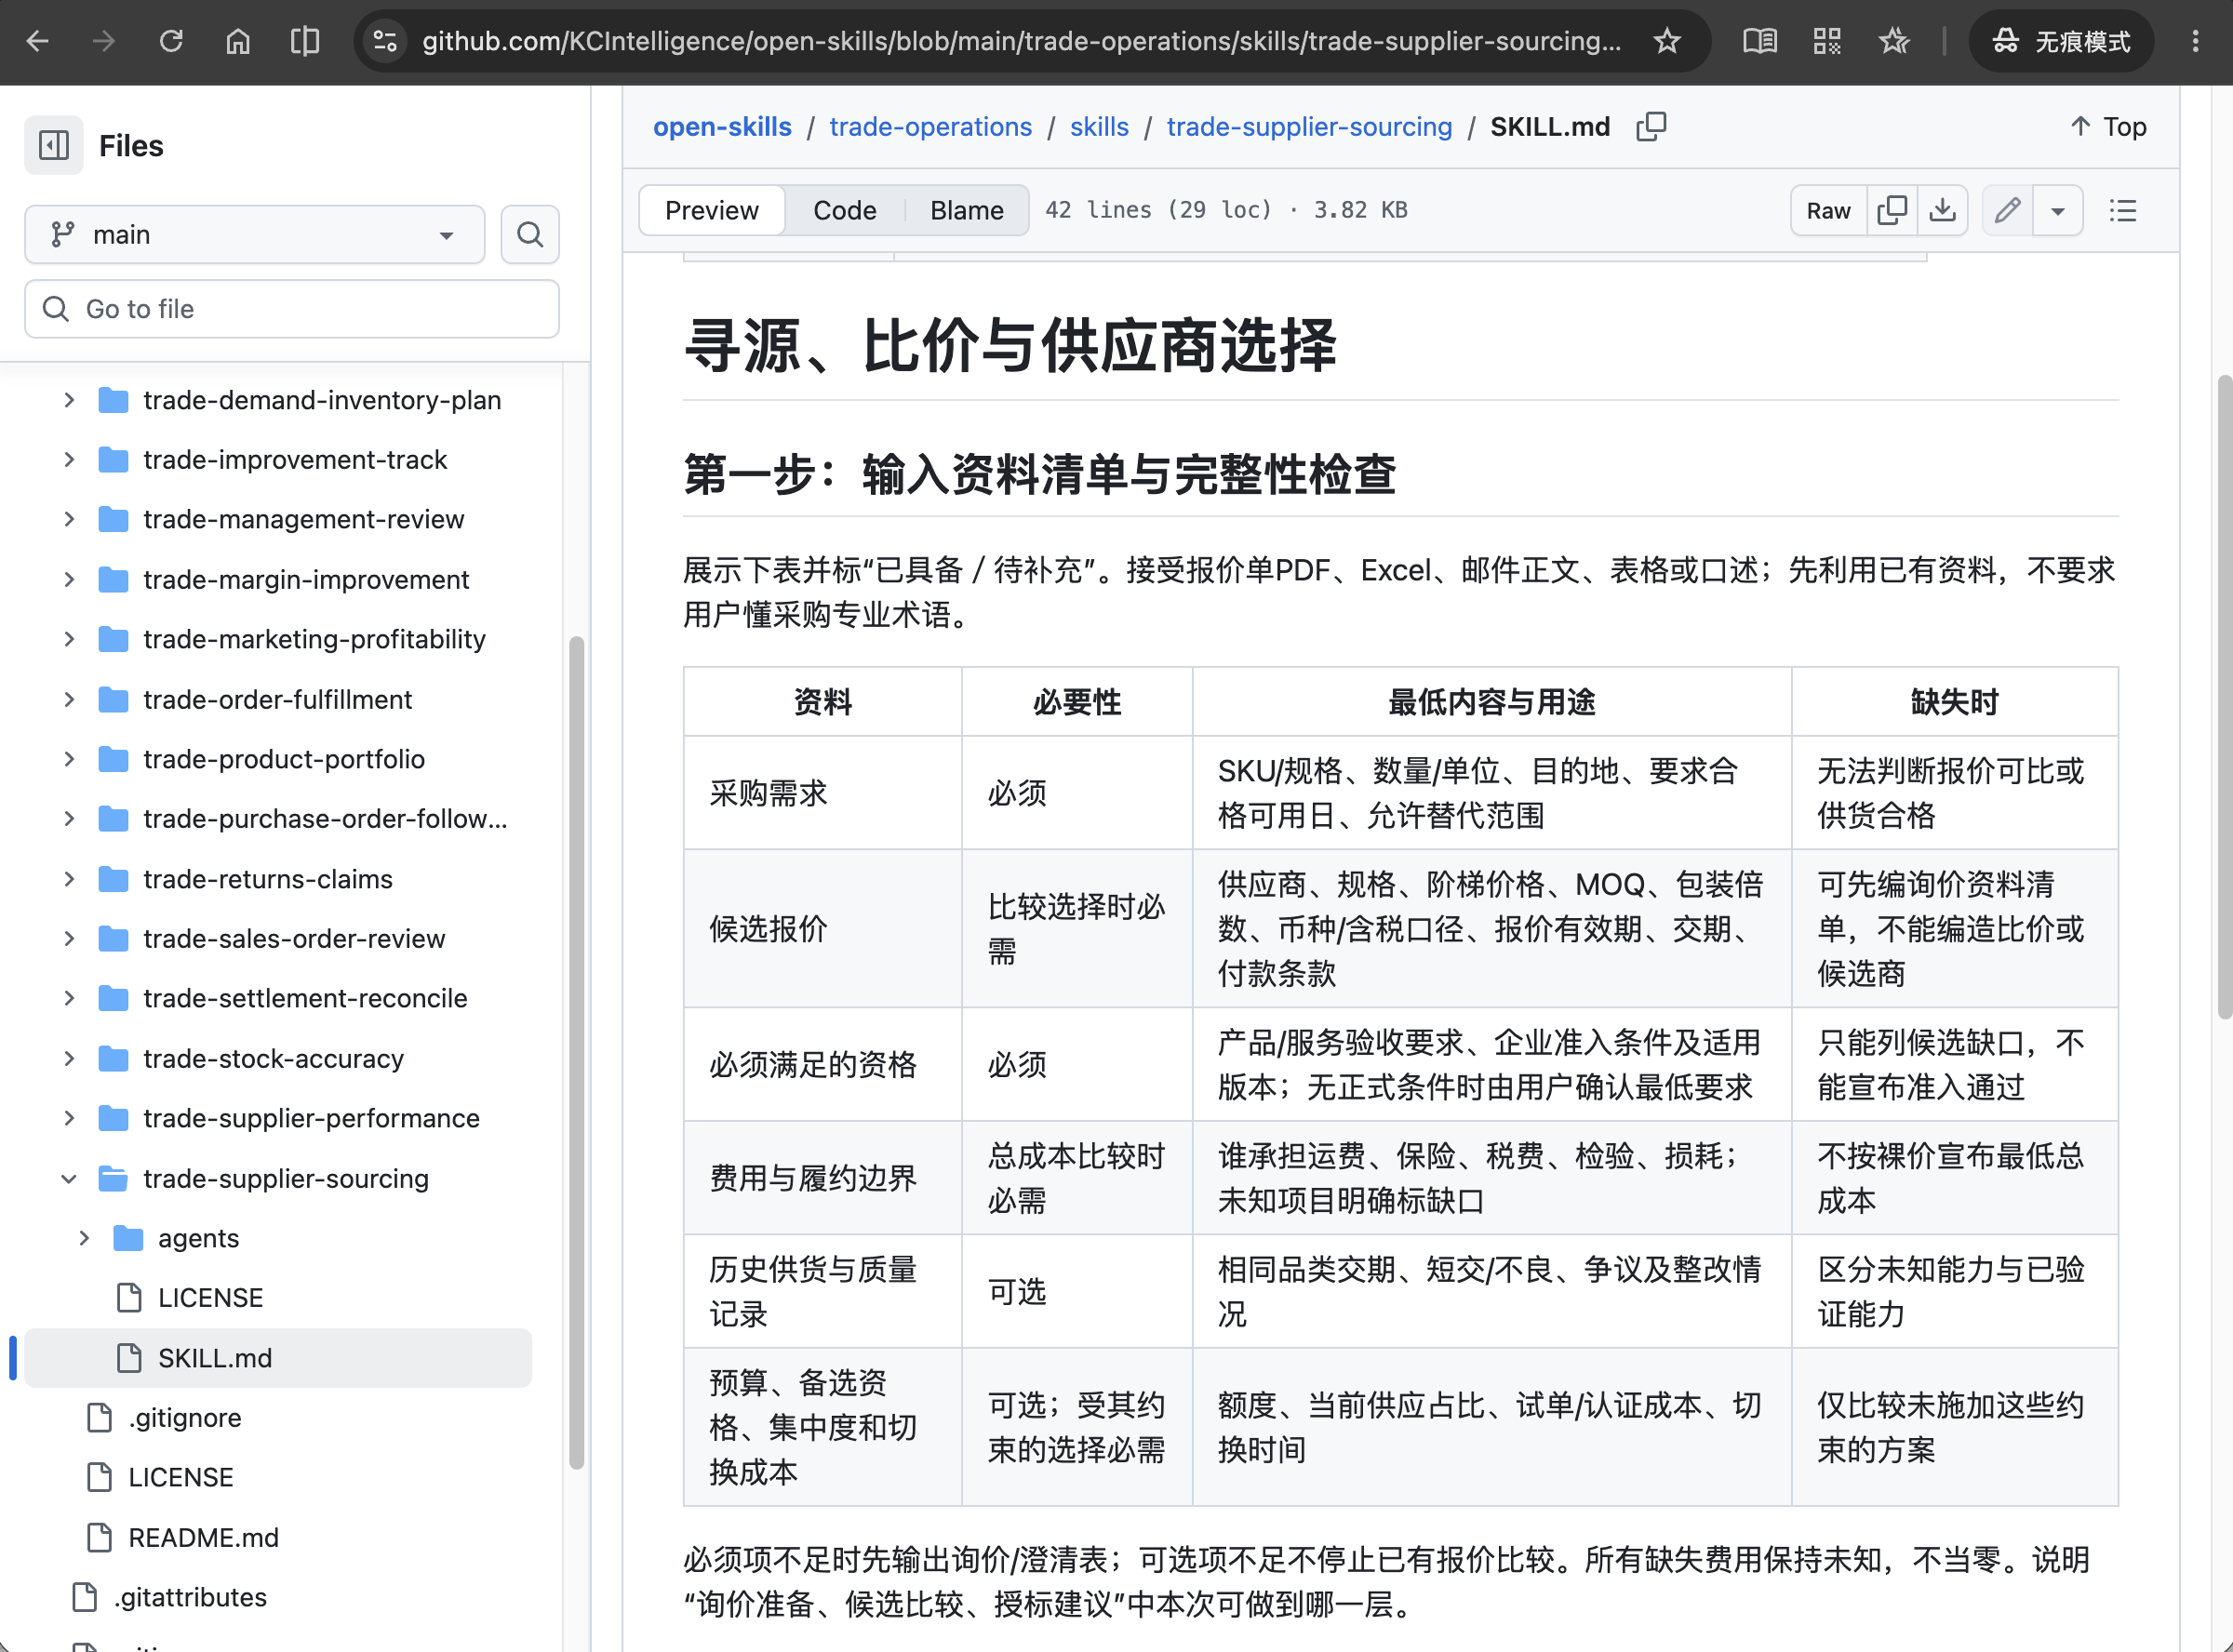Open README.md in the file tree
Viewport: 2233px width, 1652px height.
(x=204, y=1538)
